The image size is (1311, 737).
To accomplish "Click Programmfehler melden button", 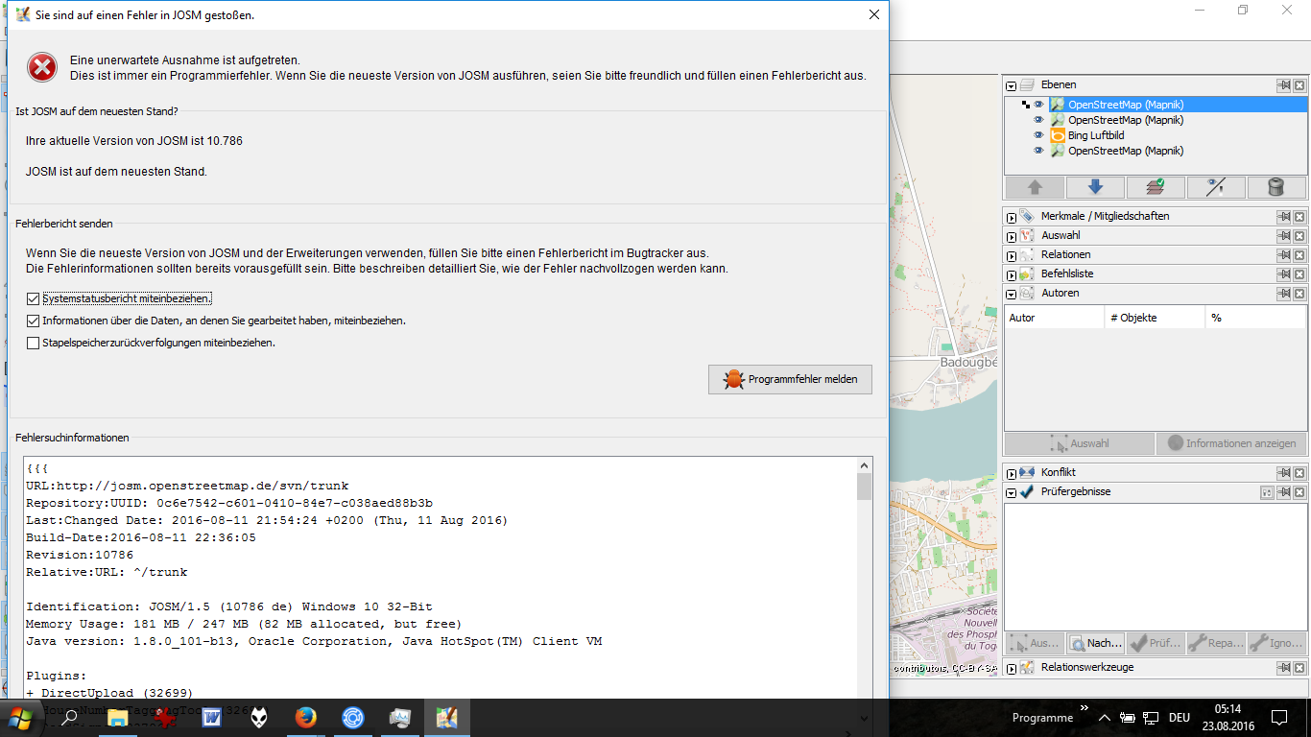I will (790, 379).
